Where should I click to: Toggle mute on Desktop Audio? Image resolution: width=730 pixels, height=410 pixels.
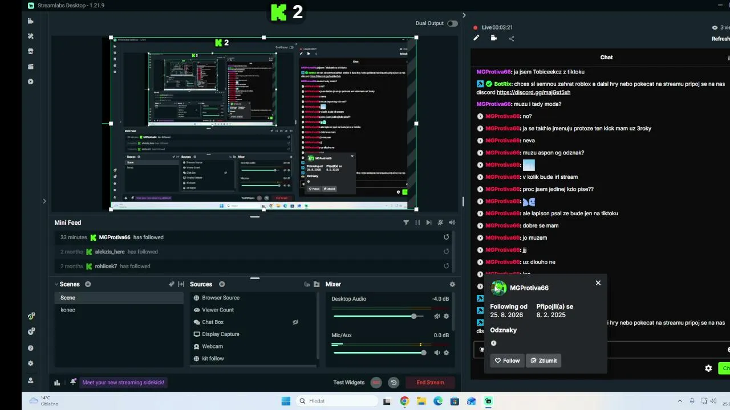coord(437,316)
